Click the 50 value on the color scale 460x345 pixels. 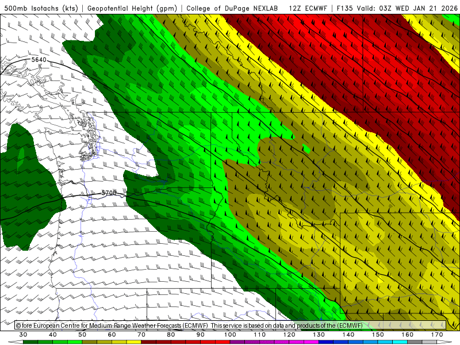click(x=82, y=335)
